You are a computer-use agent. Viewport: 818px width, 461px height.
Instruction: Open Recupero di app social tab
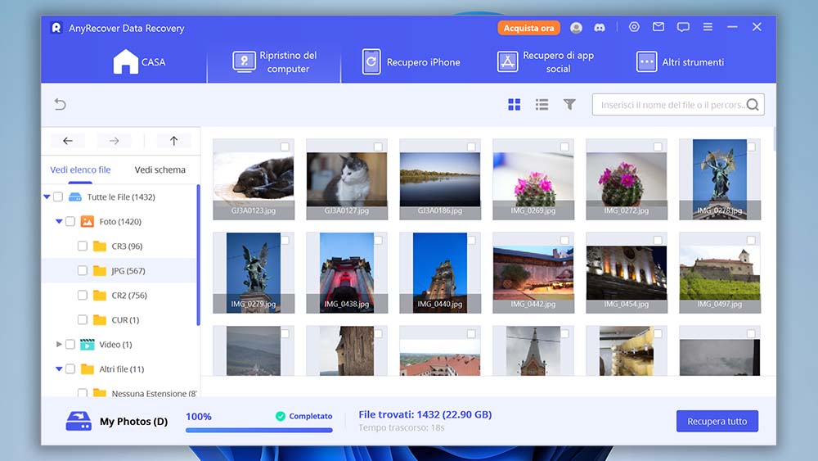pyautogui.click(x=546, y=61)
